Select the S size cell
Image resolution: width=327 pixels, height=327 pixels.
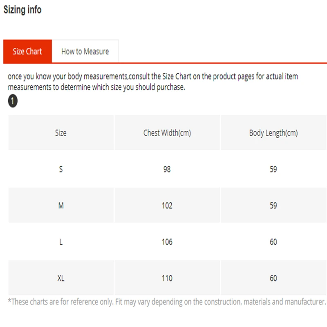click(61, 169)
